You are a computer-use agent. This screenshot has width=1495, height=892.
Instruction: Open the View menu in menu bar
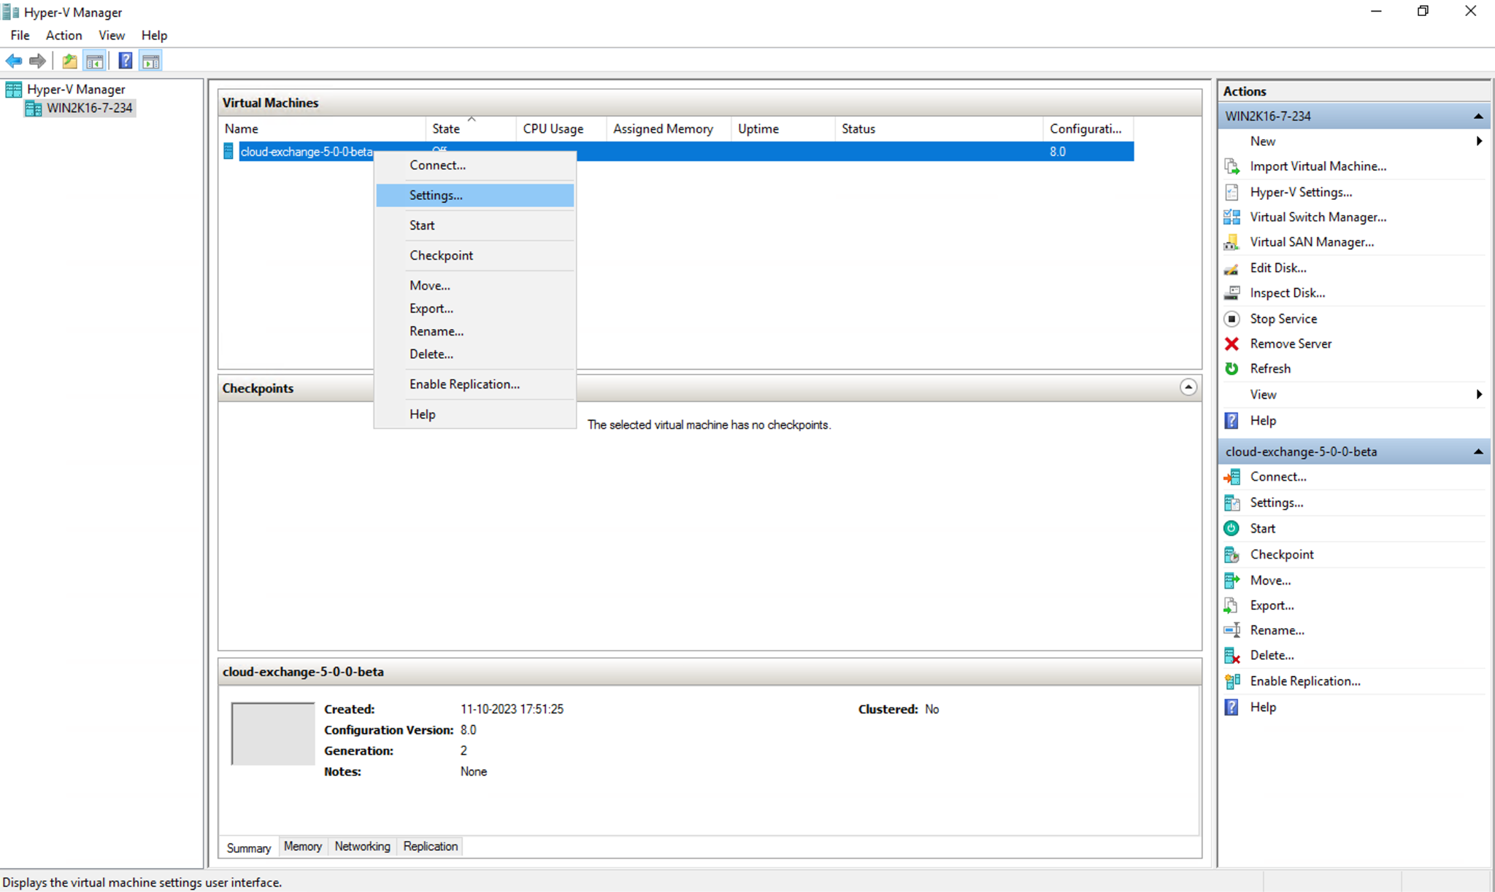coord(112,35)
